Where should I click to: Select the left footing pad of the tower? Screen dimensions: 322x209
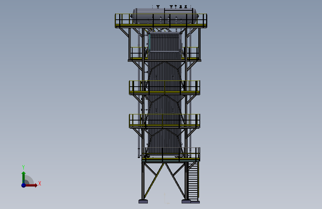[x=143, y=202]
